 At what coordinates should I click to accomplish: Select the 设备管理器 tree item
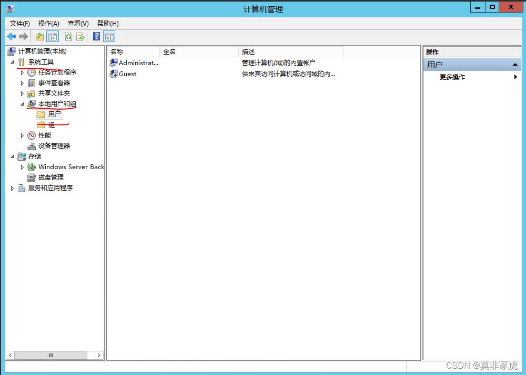click(54, 145)
